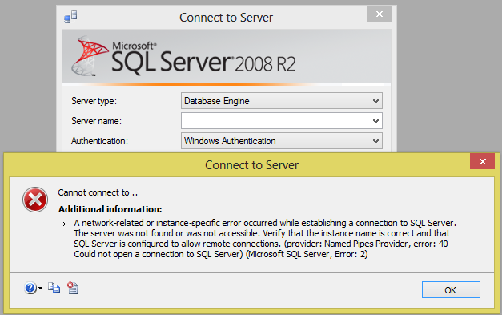The height and width of the screenshot is (315, 502).
Task: Expand the Server type dropdown arrow
Action: [375, 101]
